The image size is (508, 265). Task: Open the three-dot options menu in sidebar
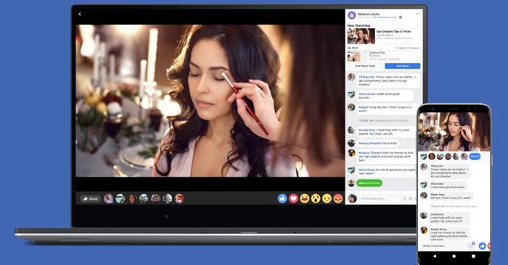pyautogui.click(x=417, y=14)
